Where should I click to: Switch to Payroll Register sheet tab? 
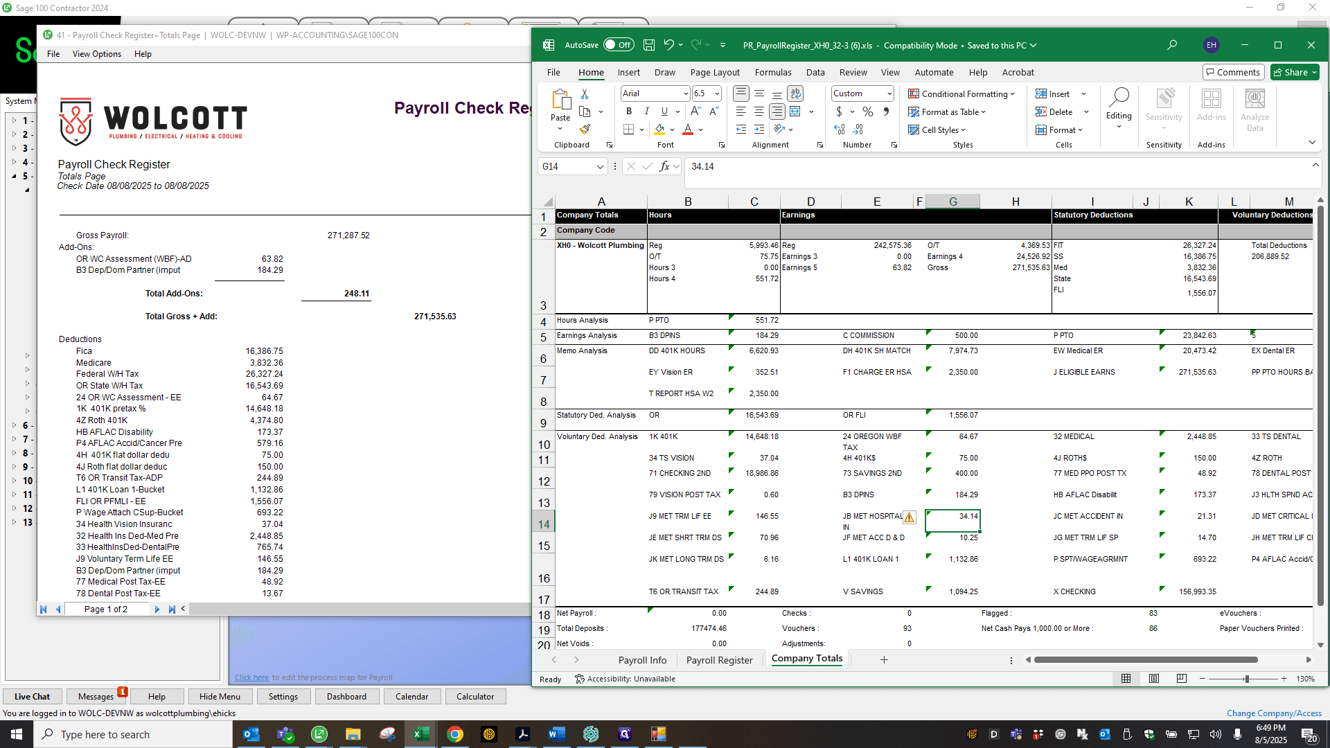click(x=719, y=660)
